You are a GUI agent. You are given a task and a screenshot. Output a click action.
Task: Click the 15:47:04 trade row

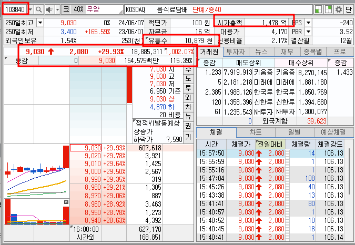pos(270,178)
